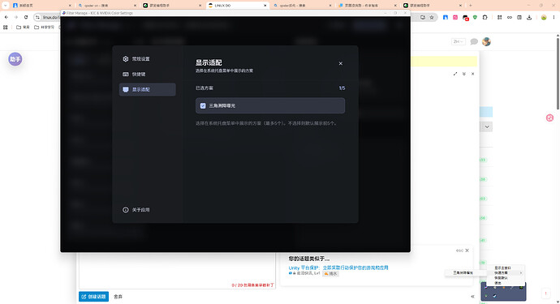This screenshot has width=560, height=304.
Task: Open the chat bubble icon in forum header
Action: [474, 41]
